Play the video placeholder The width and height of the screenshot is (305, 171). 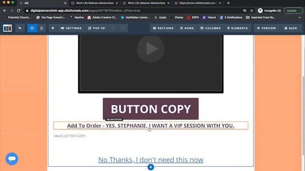coord(151,49)
